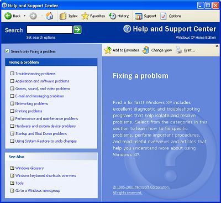Click the Support toolbar icon
221x203 pixels.
point(139,16)
